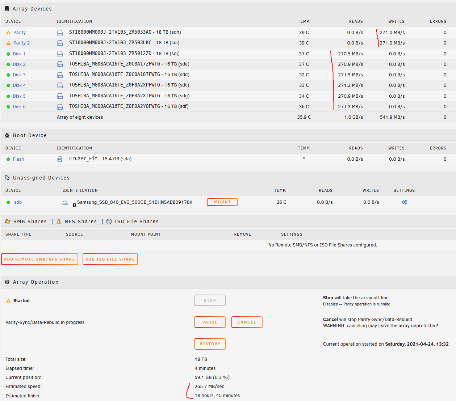This screenshot has width=456, height=401.
Task: Click the drive icon beside Samsung SSD 840 EVO
Action: coord(65,203)
